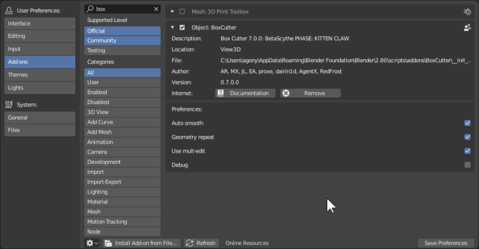This screenshot has height=249, width=479.
Task: Open the Input preferences section
Action: pos(40,48)
